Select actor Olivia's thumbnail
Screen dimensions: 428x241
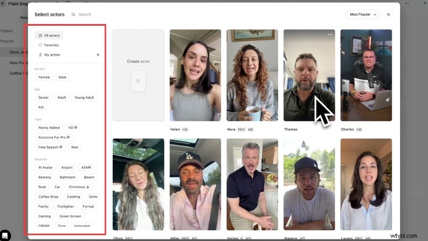(x=139, y=184)
